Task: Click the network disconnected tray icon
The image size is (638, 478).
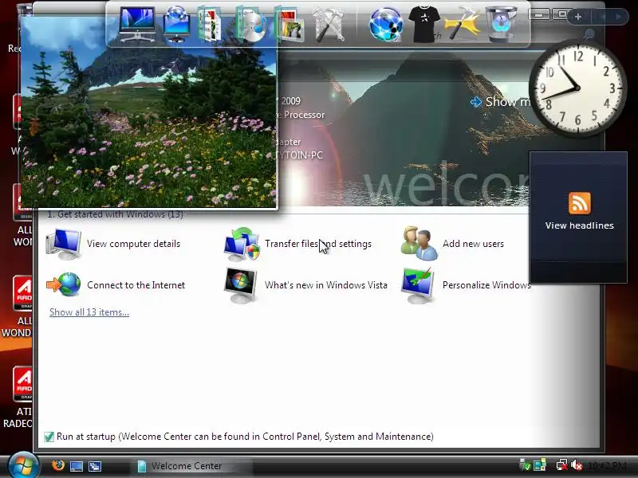Action: click(x=562, y=464)
